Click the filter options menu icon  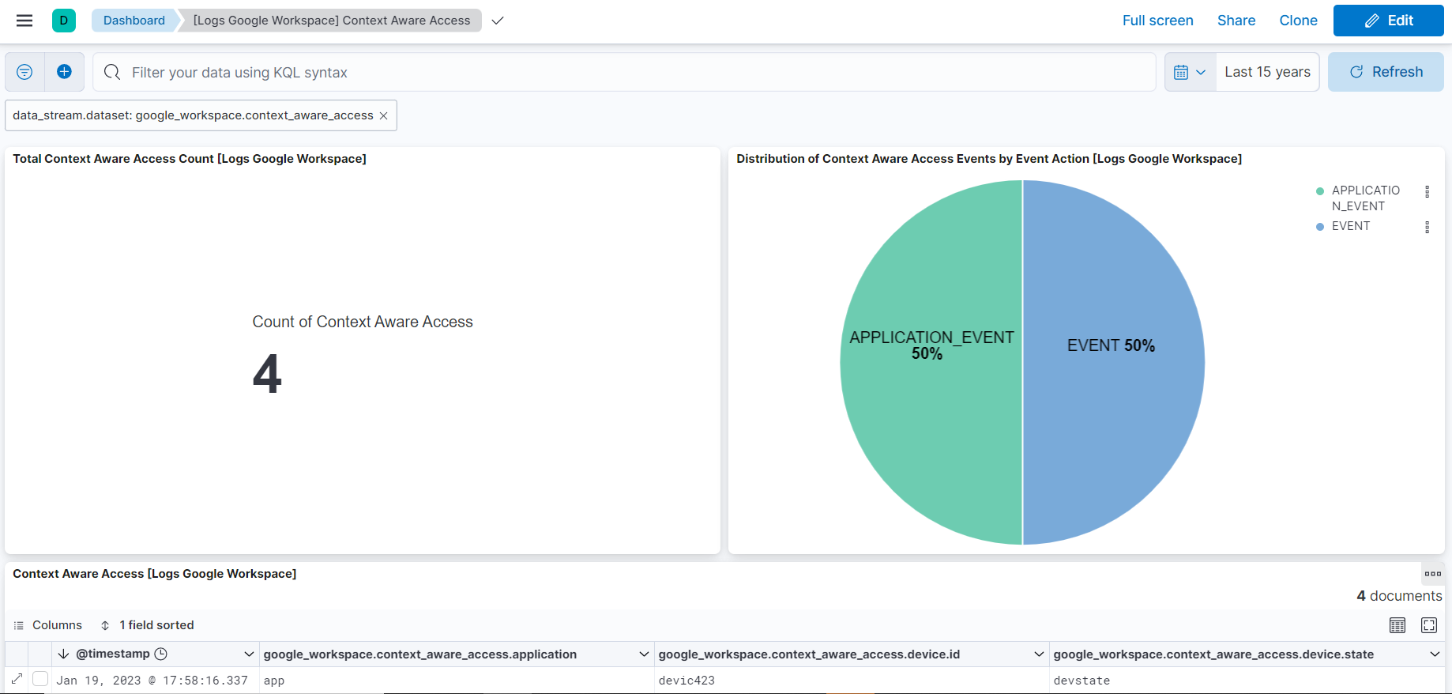[24, 72]
